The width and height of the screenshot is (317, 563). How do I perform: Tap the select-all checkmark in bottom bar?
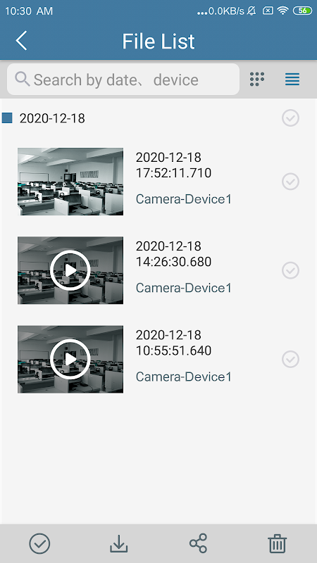(39, 543)
